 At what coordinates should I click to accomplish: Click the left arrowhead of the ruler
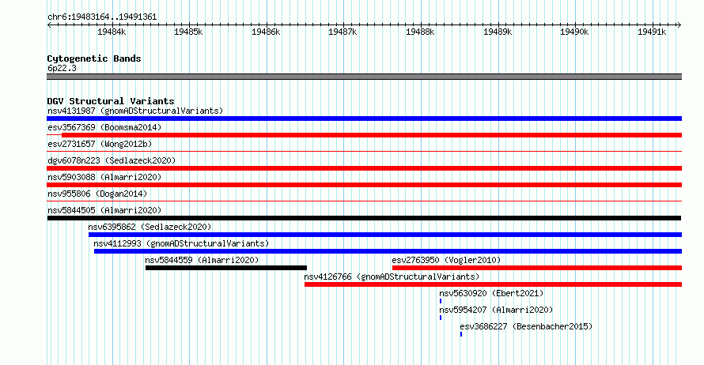coord(49,25)
